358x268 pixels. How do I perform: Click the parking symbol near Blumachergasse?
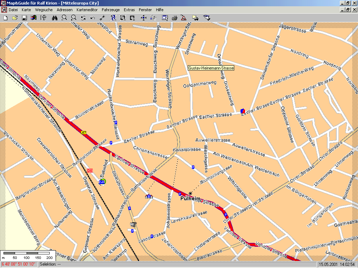tap(193, 167)
